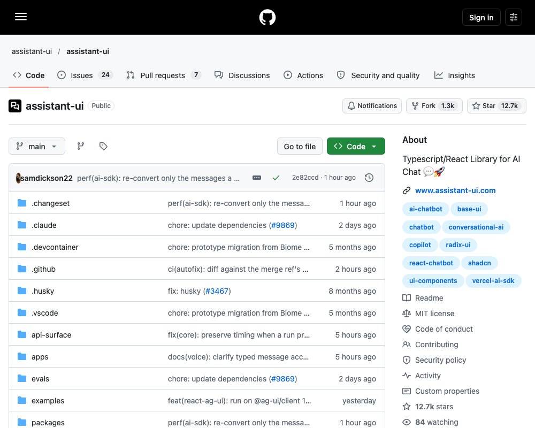Click the .github folder icon

click(x=22, y=269)
